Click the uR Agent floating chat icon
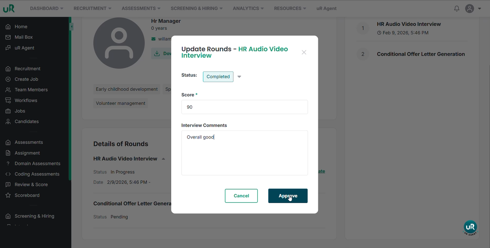 coord(470,227)
